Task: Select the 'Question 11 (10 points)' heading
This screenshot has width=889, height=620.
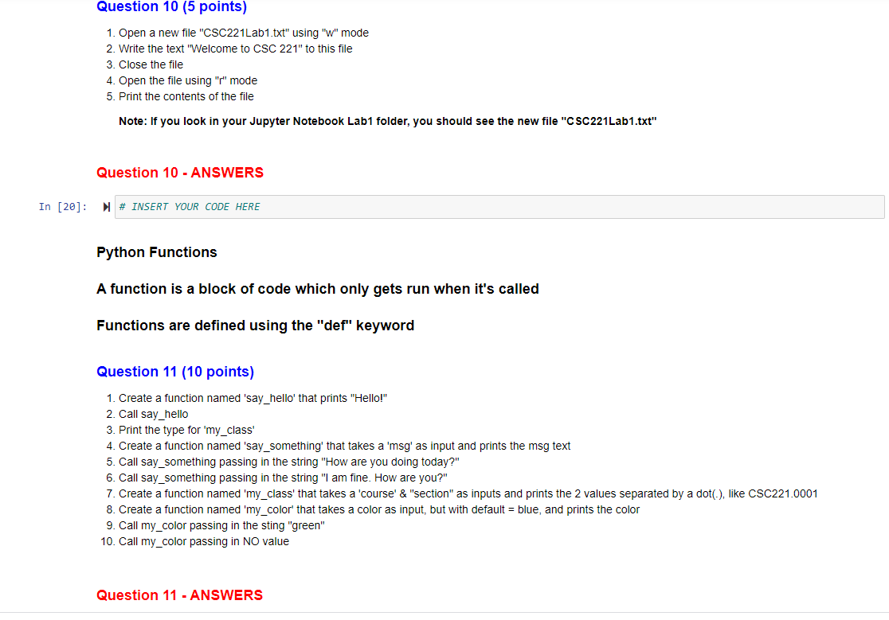Action: click(175, 372)
